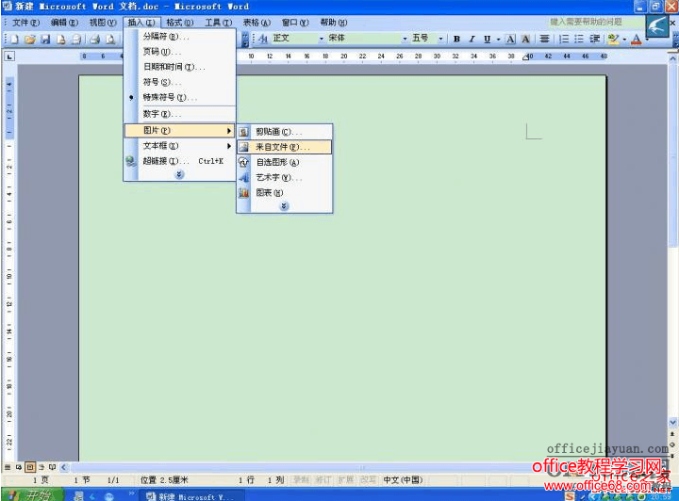Toggle the character border A button
Screen dimensions: 679x501
tap(510, 39)
